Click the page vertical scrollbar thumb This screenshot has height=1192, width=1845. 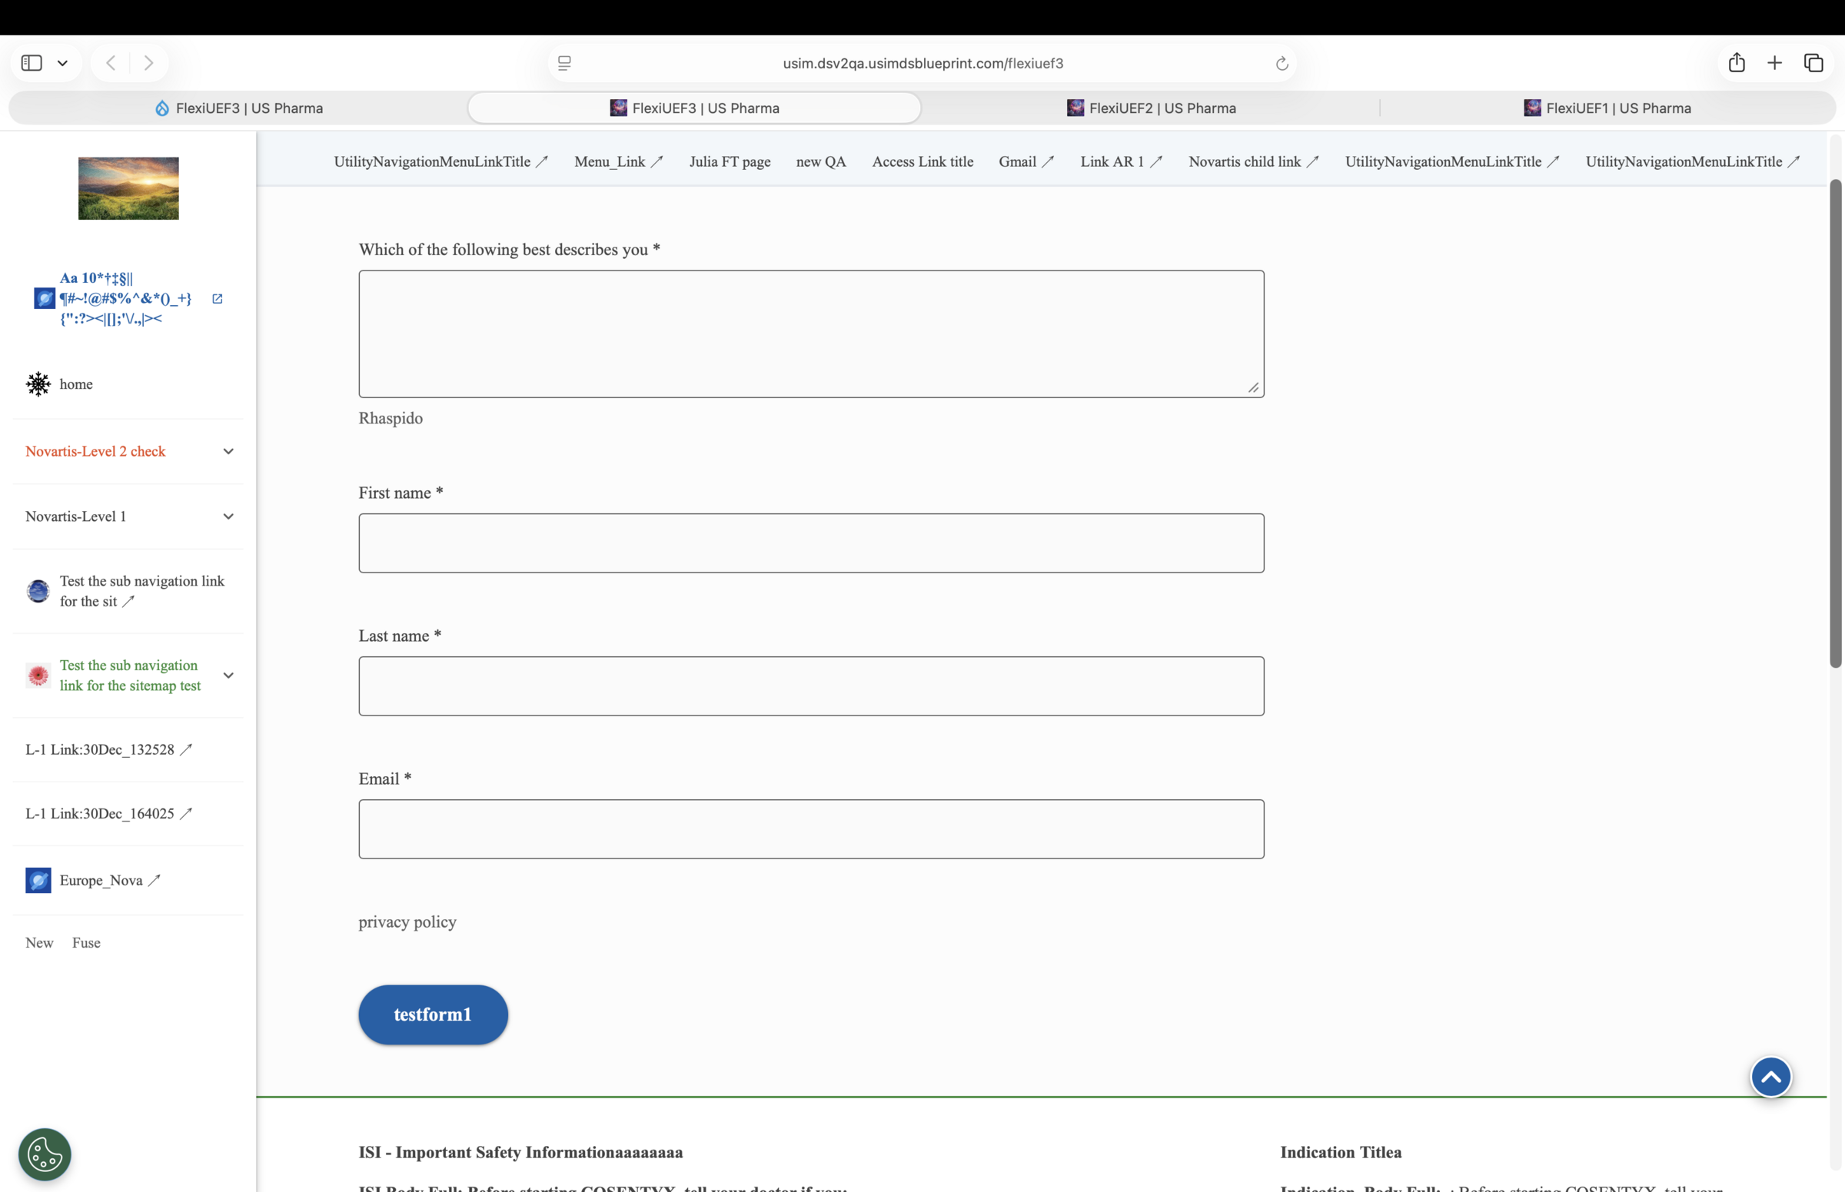point(1835,423)
